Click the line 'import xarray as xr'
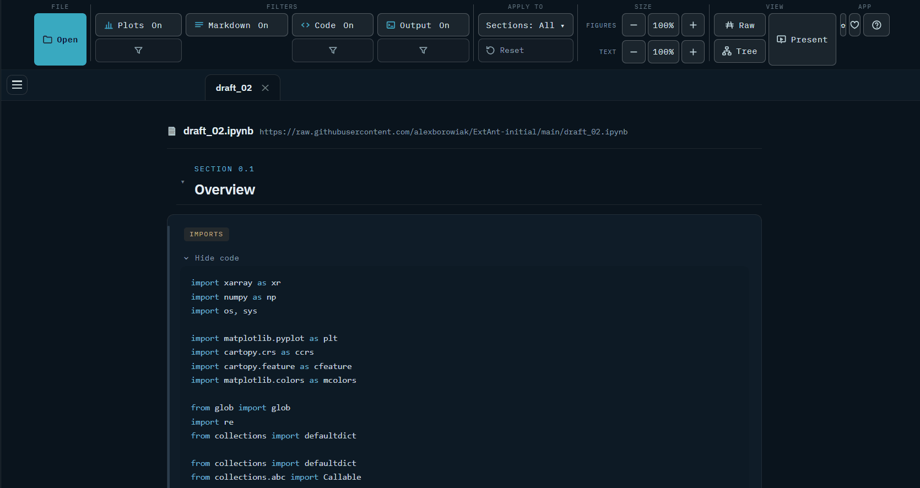The width and height of the screenshot is (920, 488). pyautogui.click(x=236, y=283)
